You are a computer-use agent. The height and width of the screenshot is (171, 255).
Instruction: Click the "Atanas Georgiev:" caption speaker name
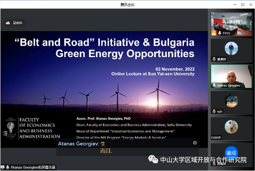tap(78, 144)
